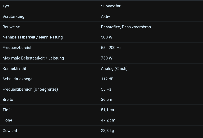Select the 36 cm Breite value
The height and width of the screenshot is (138, 203).
(107, 100)
